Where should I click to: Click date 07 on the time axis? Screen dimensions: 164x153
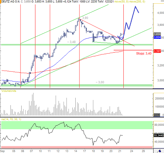click(x=31, y=151)
